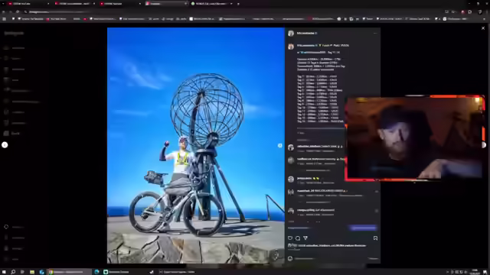490x275 pixels.
Task: Open Explore in Instagram's left sidebar
Action: point(15,70)
